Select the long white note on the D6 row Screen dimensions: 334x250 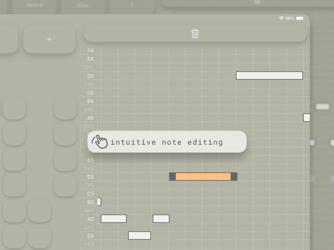pos(269,76)
